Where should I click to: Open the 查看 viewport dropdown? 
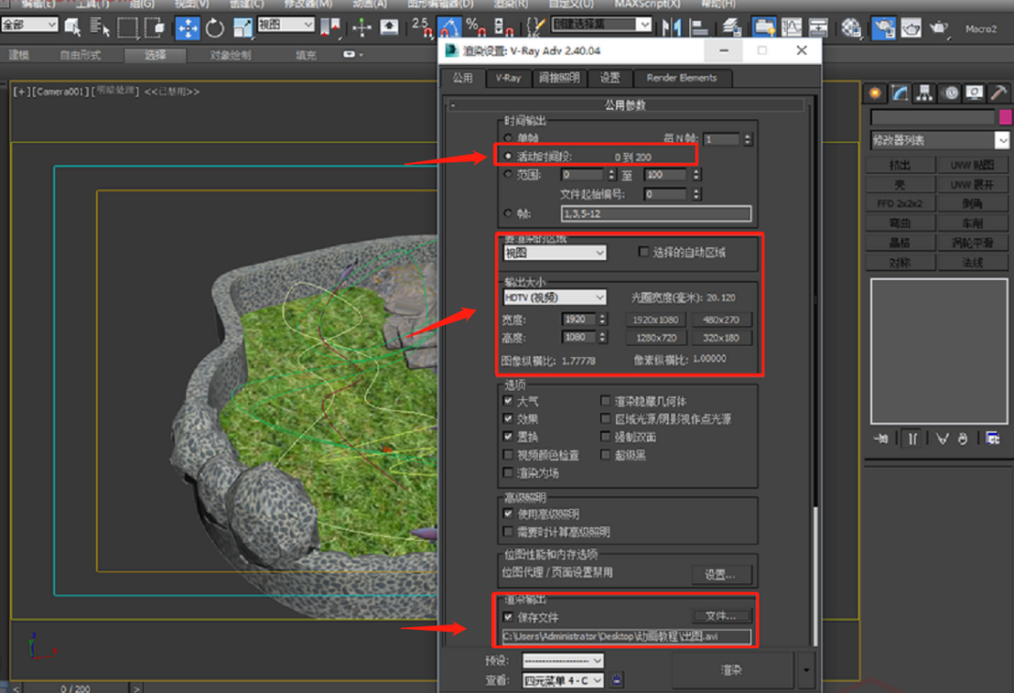[562, 680]
